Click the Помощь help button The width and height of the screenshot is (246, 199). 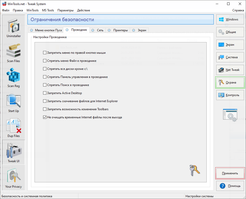[230, 186]
